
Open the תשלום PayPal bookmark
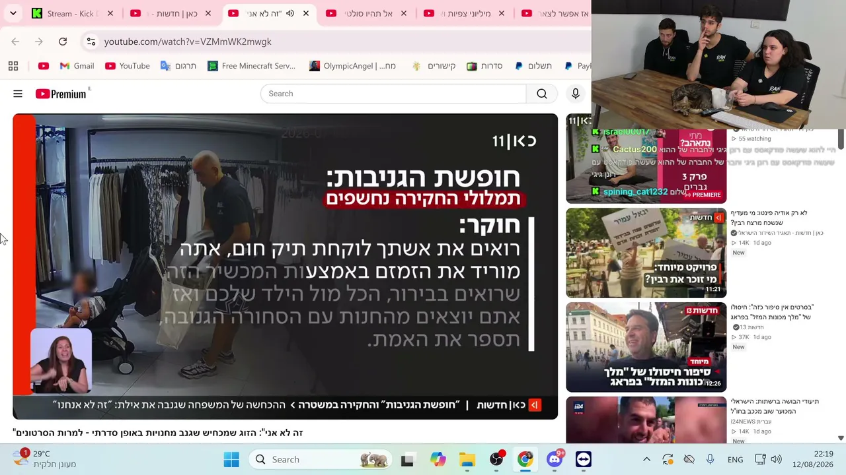click(x=533, y=66)
